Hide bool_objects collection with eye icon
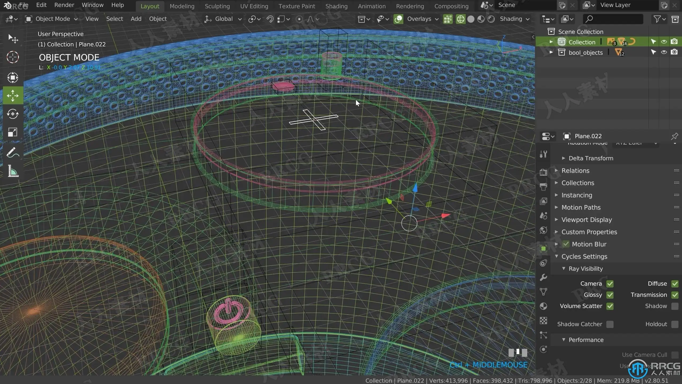The image size is (682, 384). [x=664, y=52]
